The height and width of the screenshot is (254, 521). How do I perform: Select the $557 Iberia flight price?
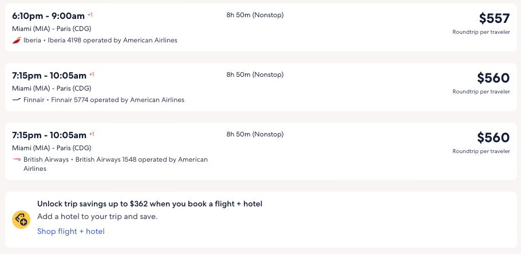pos(494,18)
